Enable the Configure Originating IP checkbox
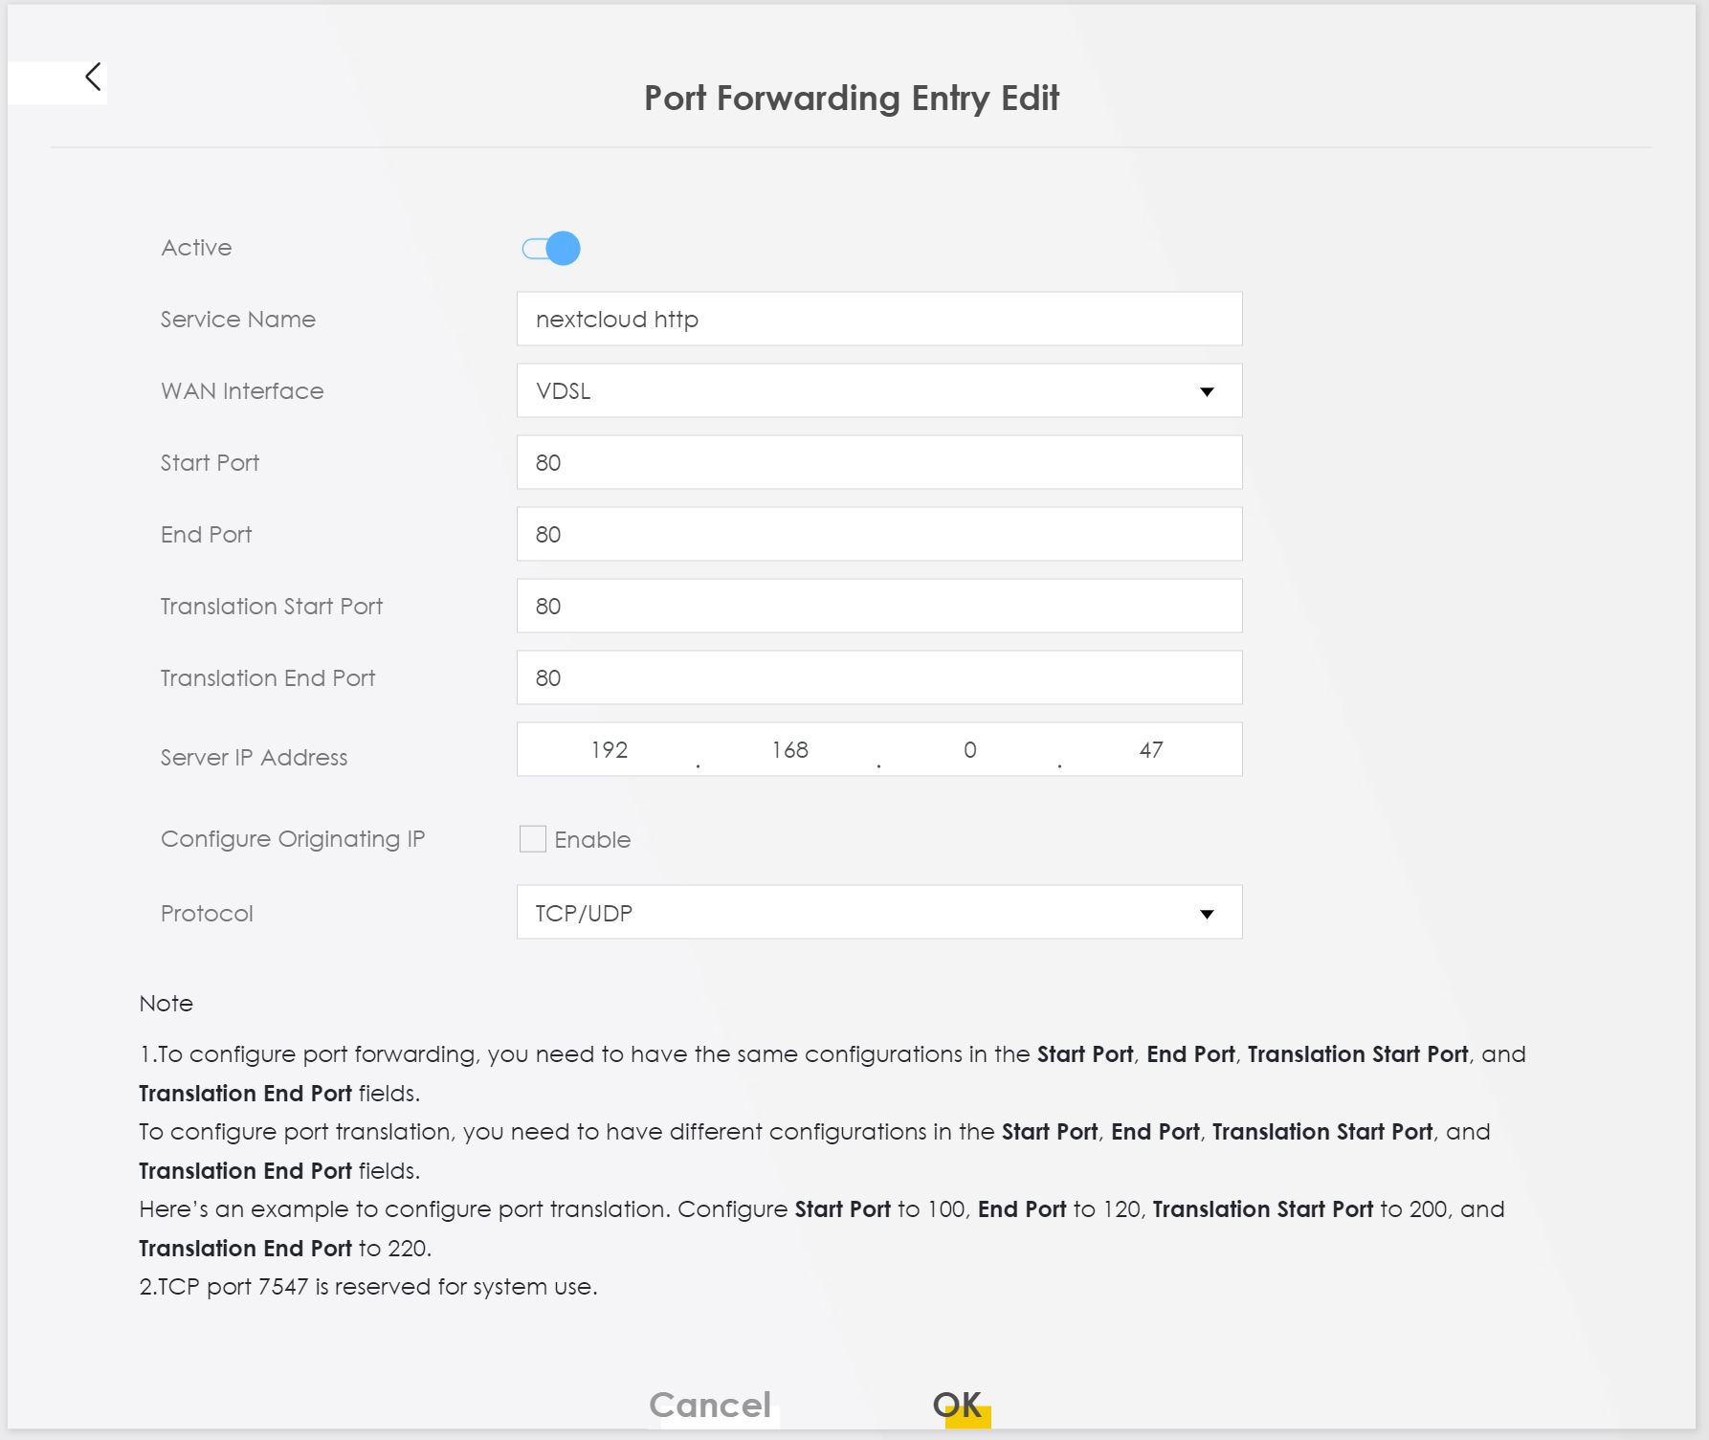Screen dimensions: 1709x1440 click(532, 839)
